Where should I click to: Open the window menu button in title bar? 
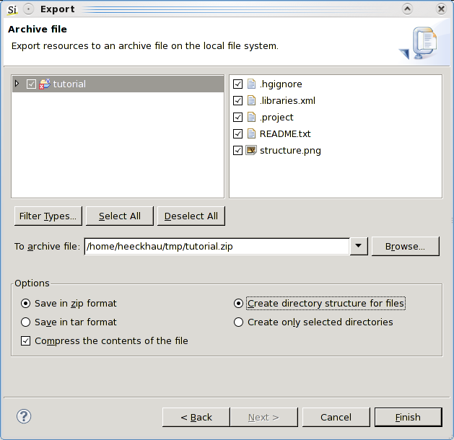(28, 9)
